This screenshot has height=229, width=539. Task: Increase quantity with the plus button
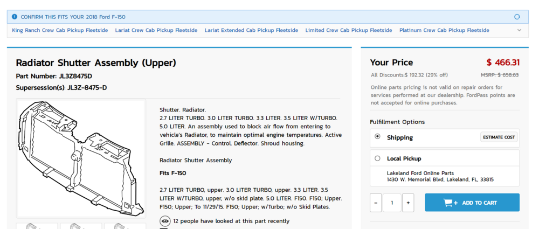(x=408, y=203)
